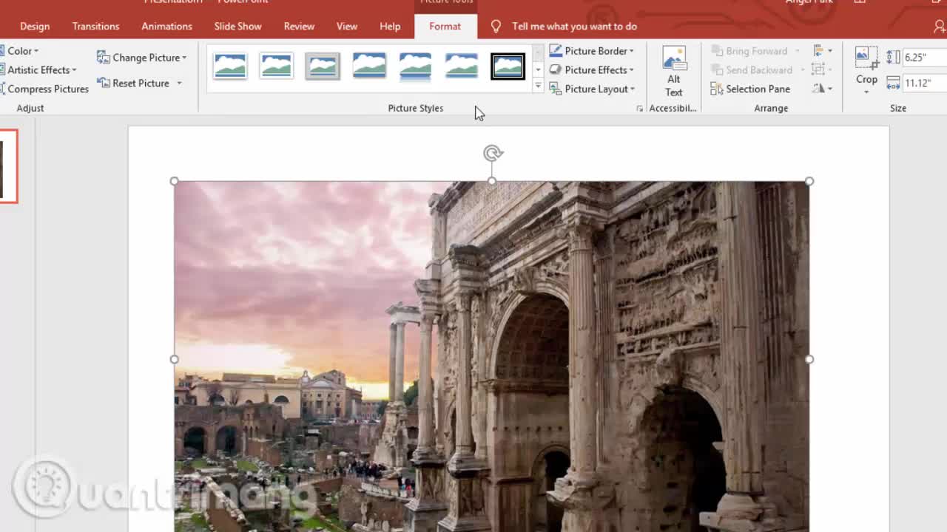
Task: Open the Review tab
Action: coord(299,27)
